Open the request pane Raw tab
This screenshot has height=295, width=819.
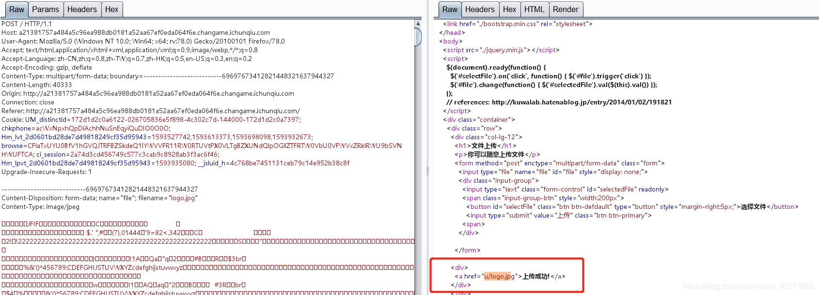pos(16,9)
